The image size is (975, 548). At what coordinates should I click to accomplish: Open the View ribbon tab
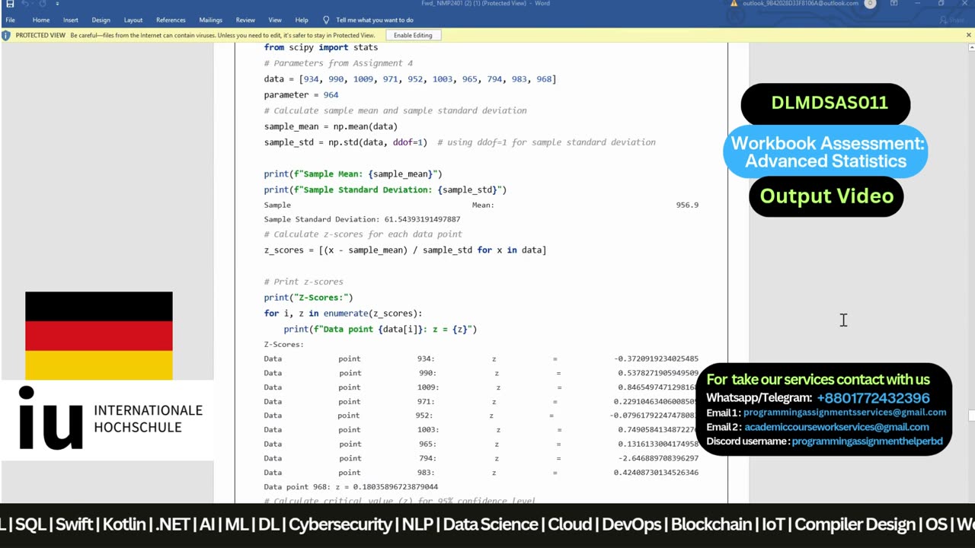click(x=275, y=20)
